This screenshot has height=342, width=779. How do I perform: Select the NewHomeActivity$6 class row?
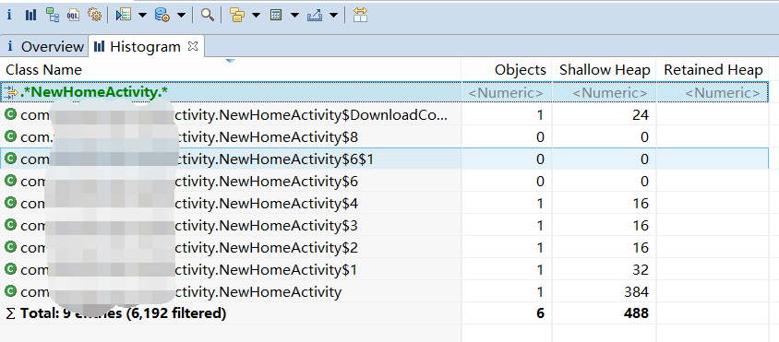[385, 182]
